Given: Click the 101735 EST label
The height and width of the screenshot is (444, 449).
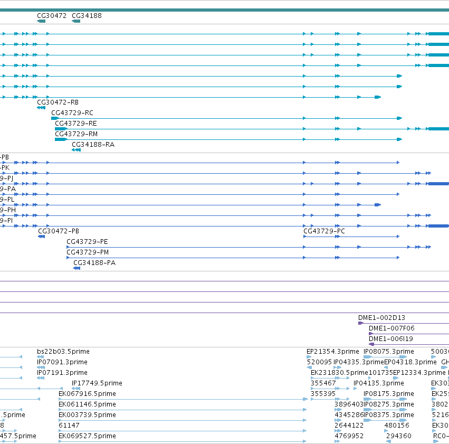Looking at the screenshot, I should tap(380, 373).
